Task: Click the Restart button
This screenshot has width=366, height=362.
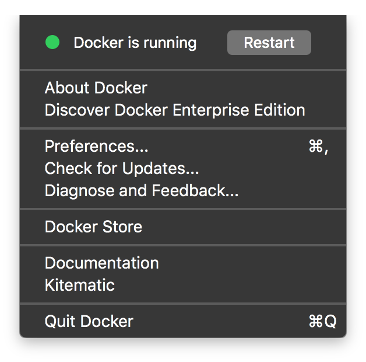Action: coord(269,43)
